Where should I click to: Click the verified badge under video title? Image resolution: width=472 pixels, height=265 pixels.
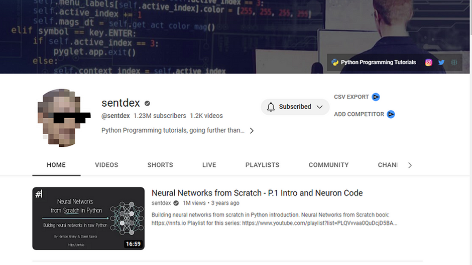(x=176, y=203)
